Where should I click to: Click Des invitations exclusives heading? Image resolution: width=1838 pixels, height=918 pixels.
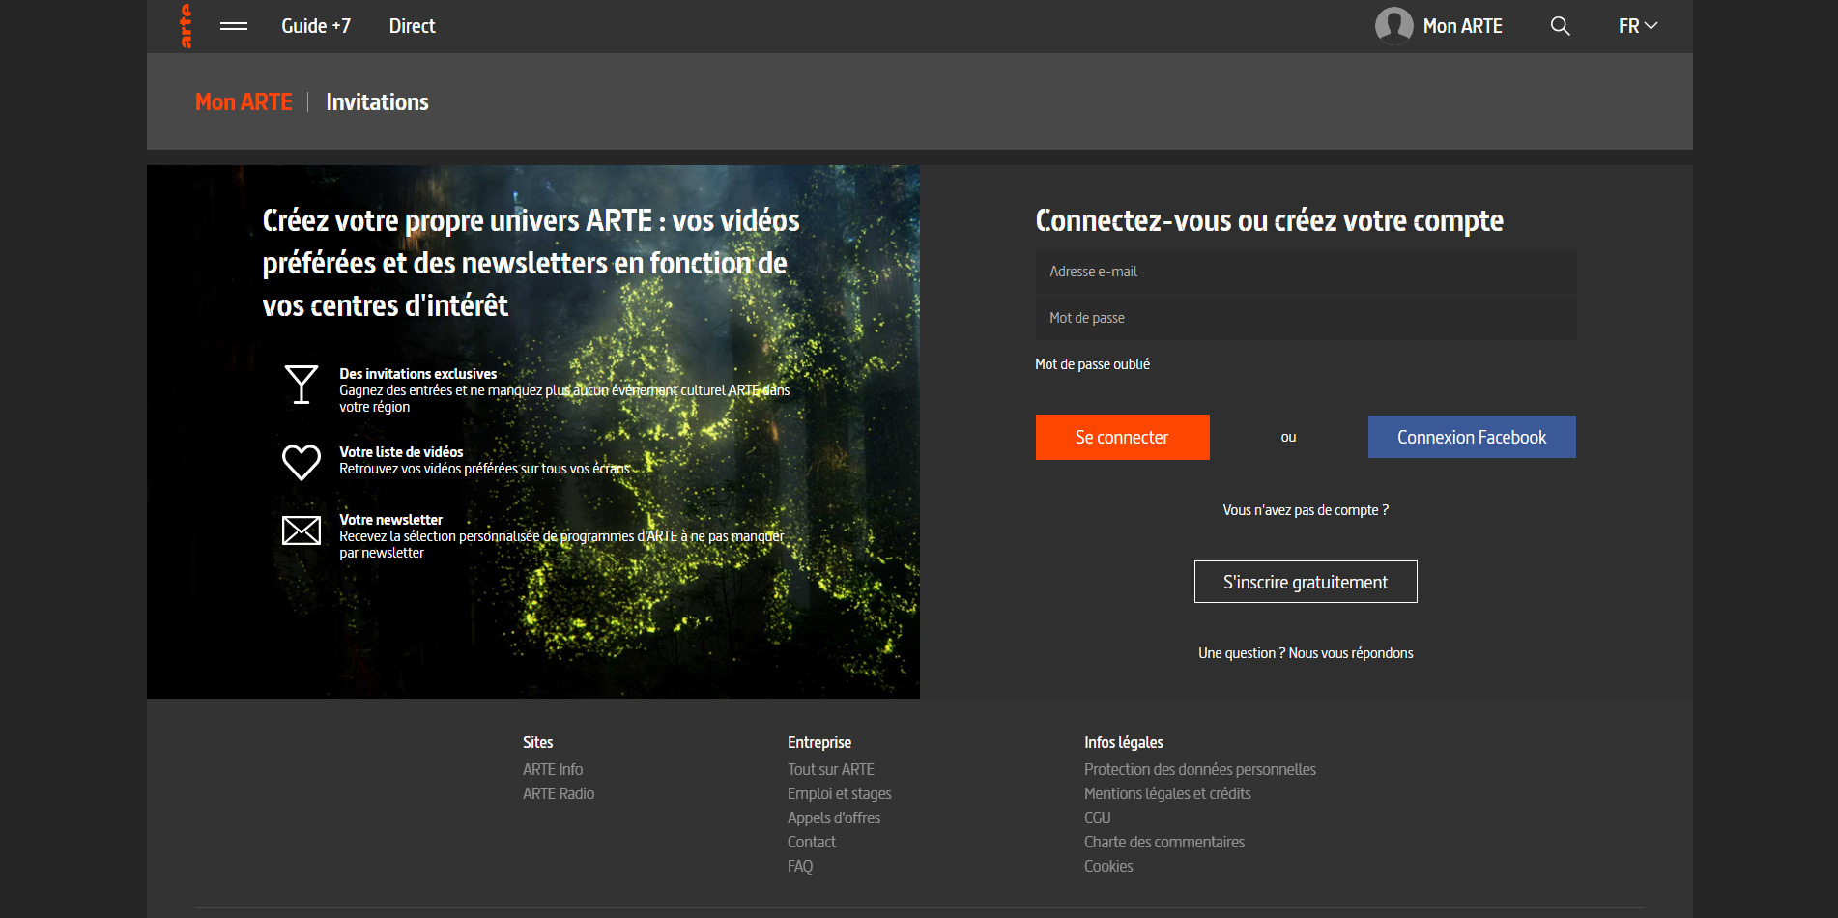(x=417, y=374)
